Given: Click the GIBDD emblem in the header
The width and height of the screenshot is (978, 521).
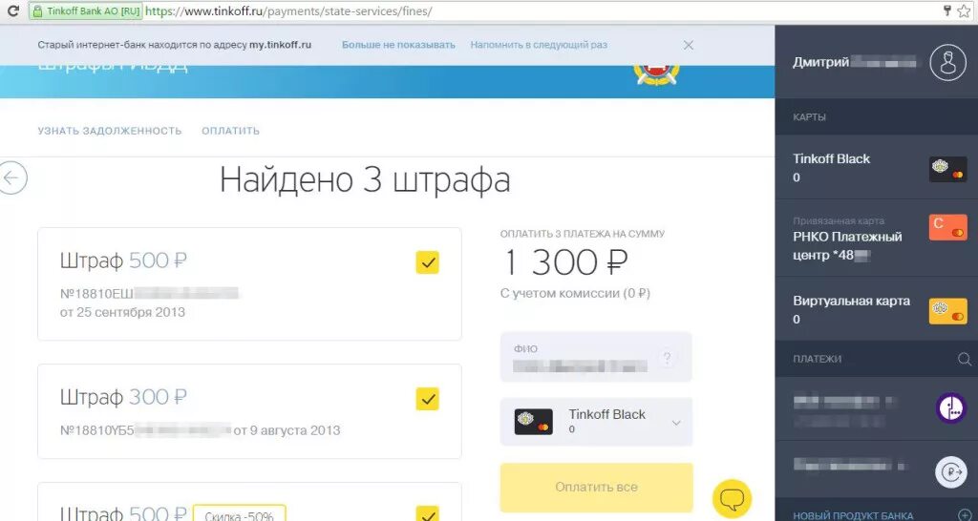Looking at the screenshot, I should pos(656,74).
